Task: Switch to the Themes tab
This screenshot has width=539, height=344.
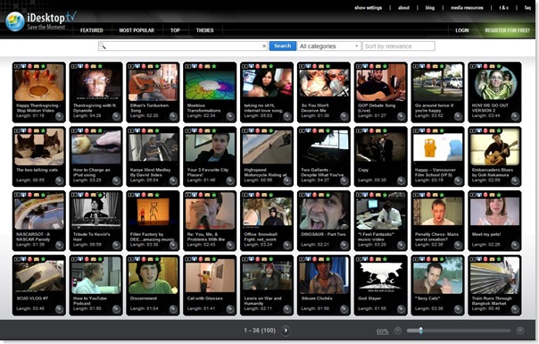Action: tap(205, 30)
